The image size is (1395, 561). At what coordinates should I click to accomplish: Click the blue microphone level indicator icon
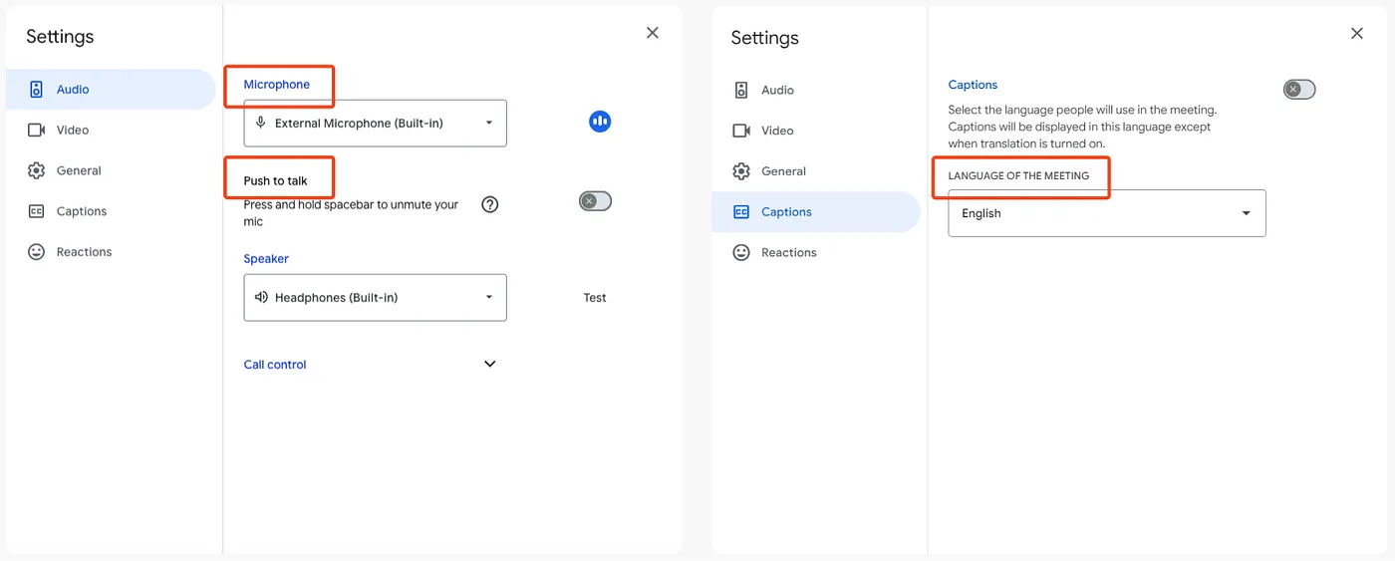pos(600,122)
